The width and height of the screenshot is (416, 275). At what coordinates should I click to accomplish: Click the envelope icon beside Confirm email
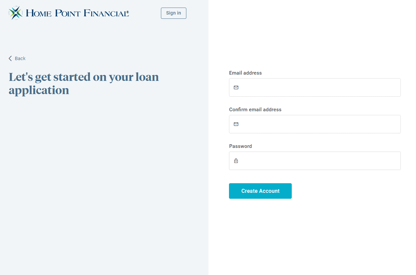(x=236, y=124)
